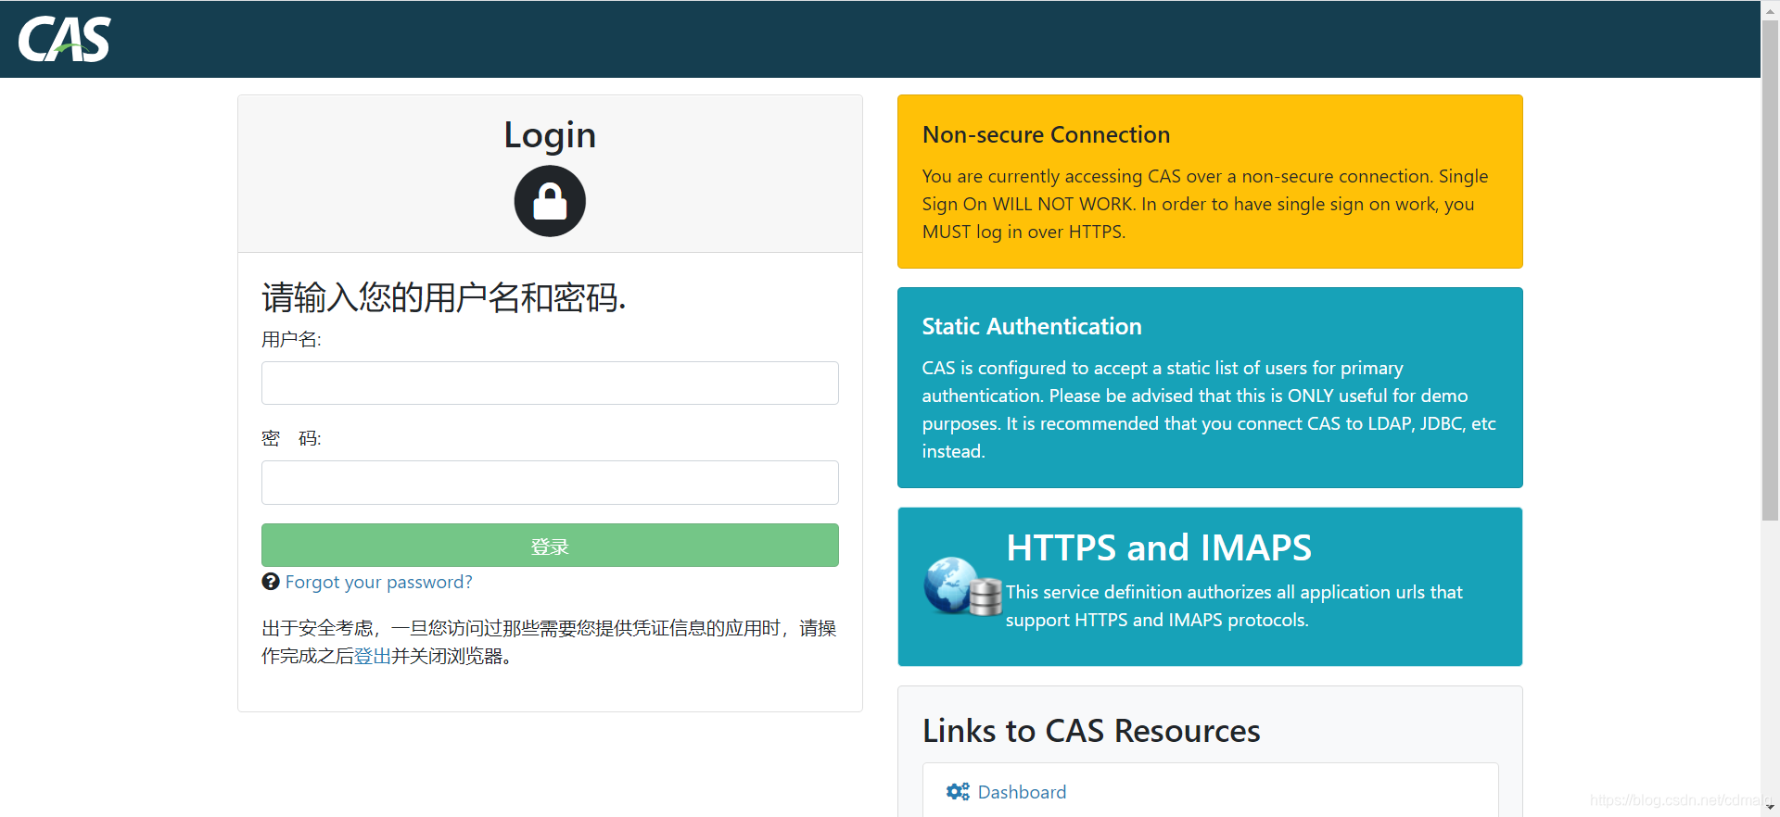Click the Non-secure Connection heading
The height and width of the screenshot is (817, 1780).
click(x=1046, y=135)
